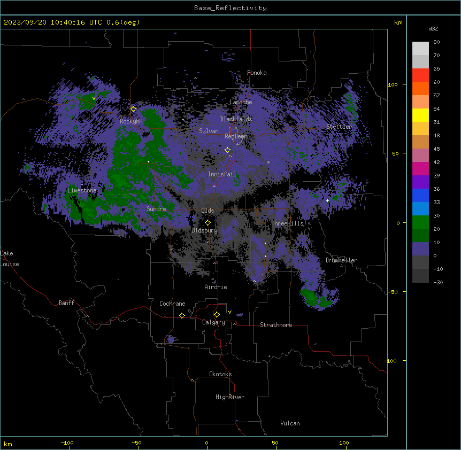Click the RedDeer city label
The width and height of the screenshot is (461, 450).
tap(236, 136)
